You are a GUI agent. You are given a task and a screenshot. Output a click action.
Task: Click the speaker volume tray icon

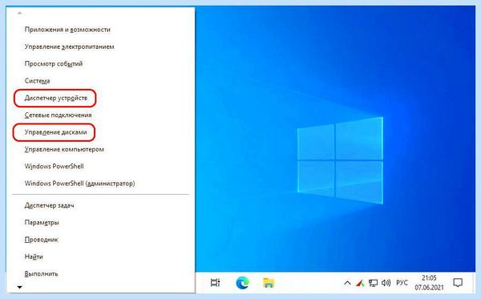click(x=386, y=283)
